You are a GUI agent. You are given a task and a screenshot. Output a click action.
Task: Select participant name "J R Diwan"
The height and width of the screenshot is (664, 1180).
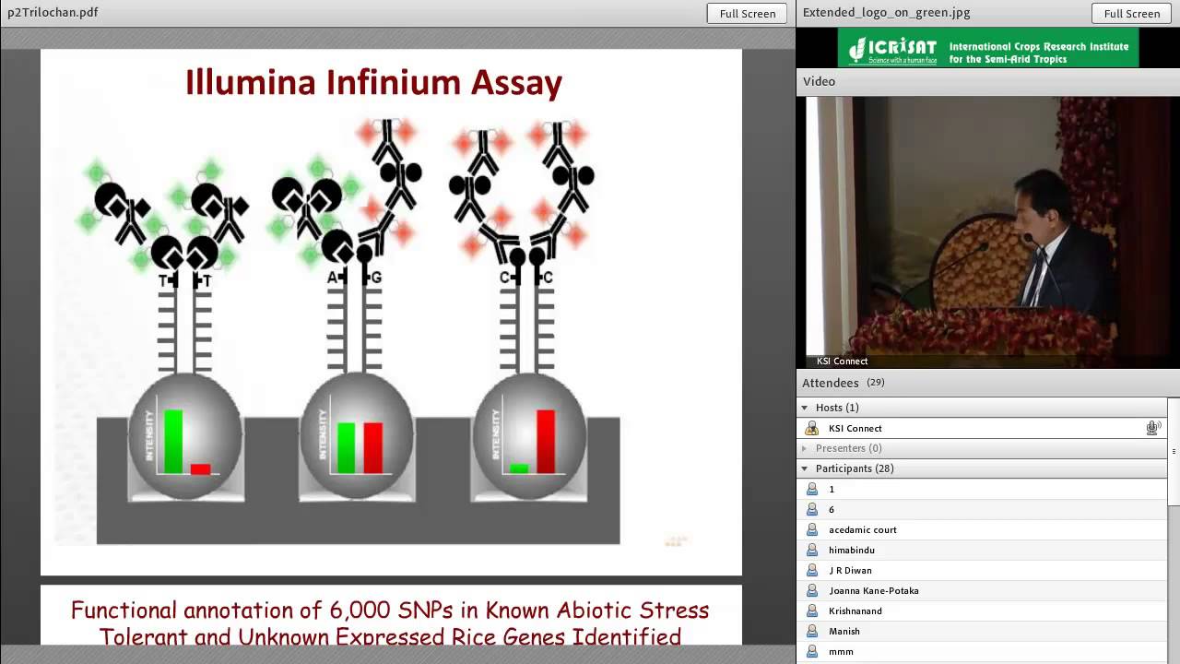(x=849, y=570)
